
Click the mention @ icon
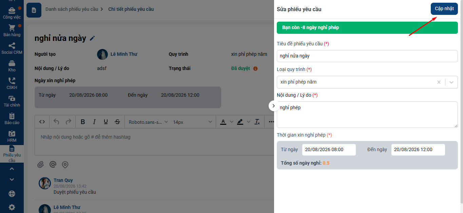[53, 165]
